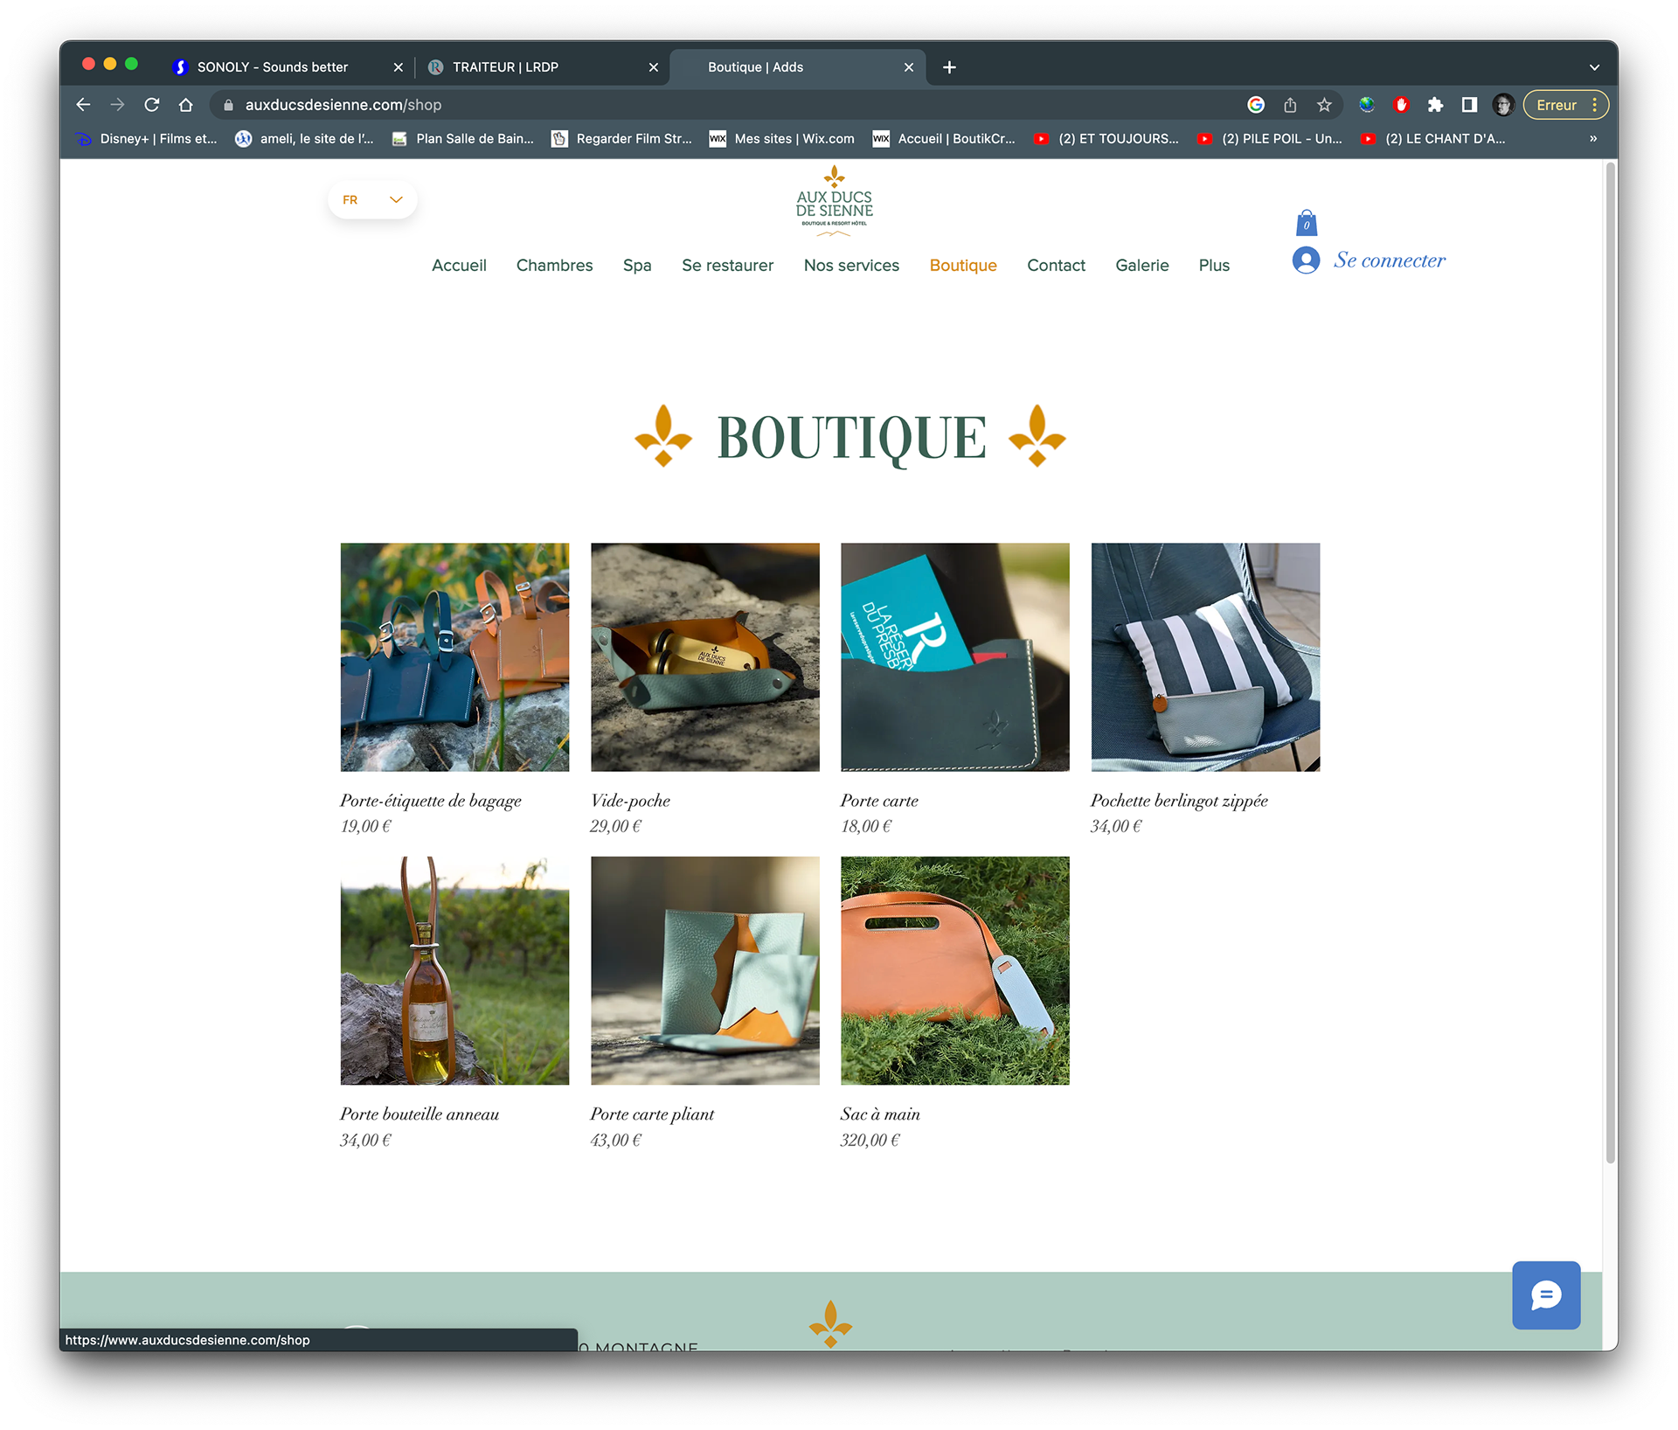Toggle the browser side panel
Viewport: 1678px width, 1430px height.
click(x=1469, y=105)
